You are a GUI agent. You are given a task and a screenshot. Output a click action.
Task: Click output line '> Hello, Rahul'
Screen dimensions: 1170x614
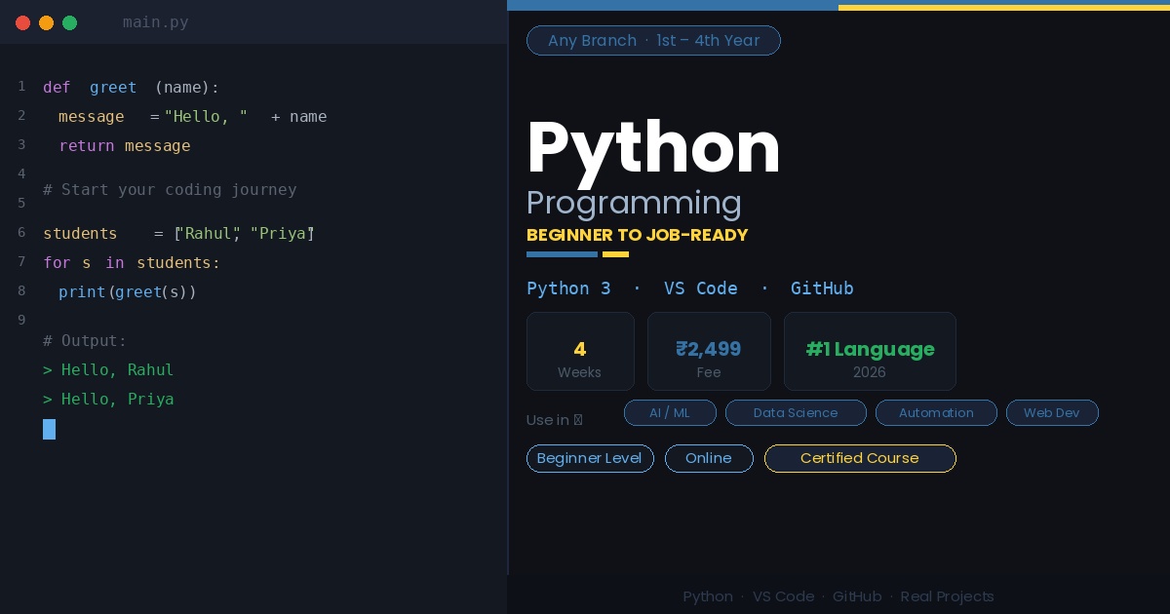(x=108, y=369)
